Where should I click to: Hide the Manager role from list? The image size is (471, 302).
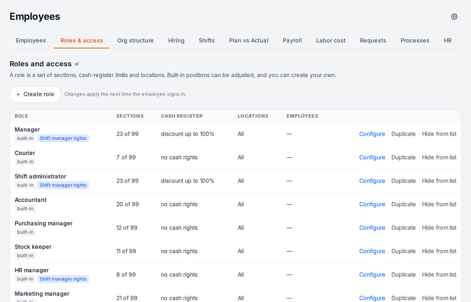[x=439, y=134]
